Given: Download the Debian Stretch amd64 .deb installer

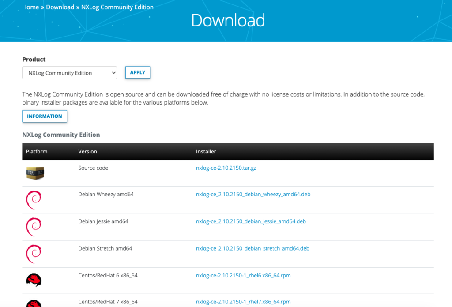Looking at the screenshot, I should 252,248.
